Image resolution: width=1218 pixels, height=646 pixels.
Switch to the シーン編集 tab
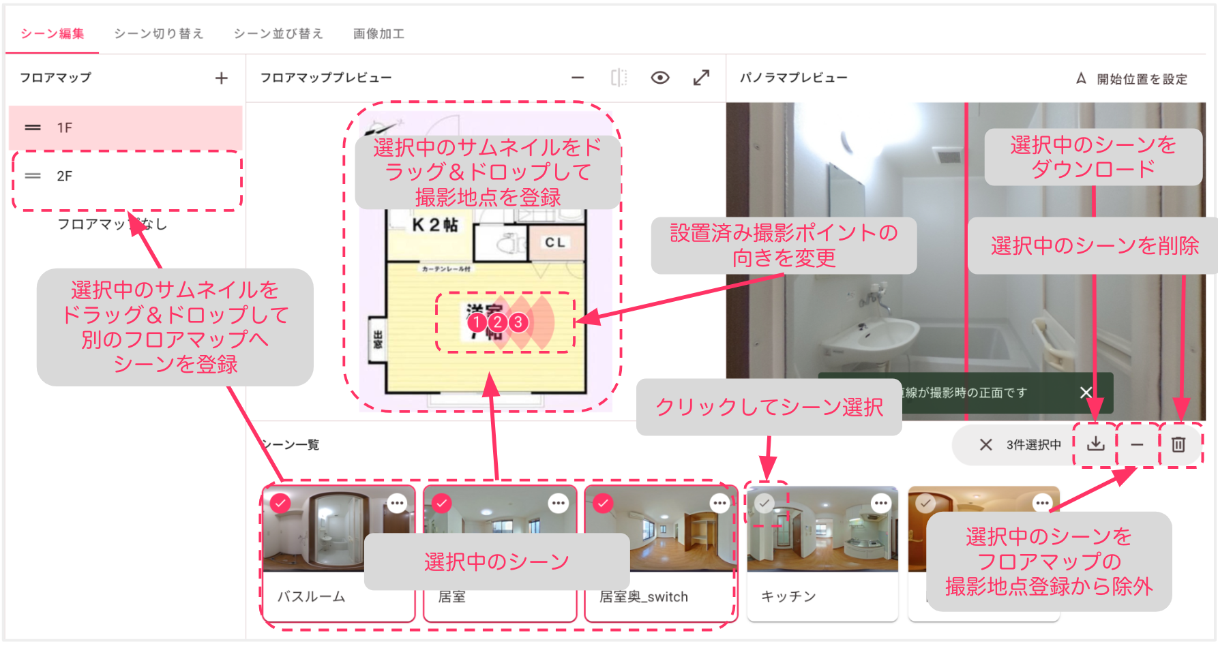pos(53,33)
